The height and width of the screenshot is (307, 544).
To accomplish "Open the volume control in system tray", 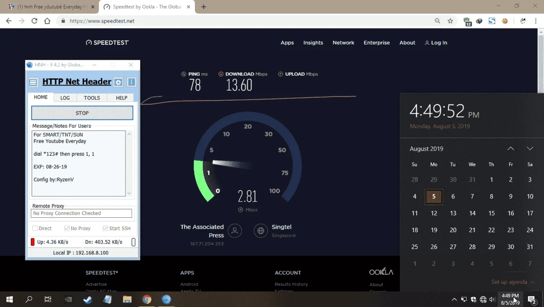I will [493, 299].
